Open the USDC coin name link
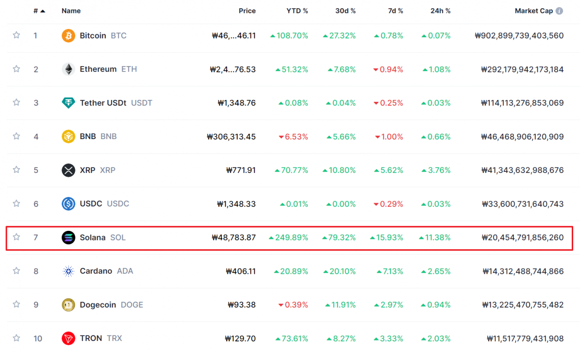The height and width of the screenshot is (353, 580). [91, 204]
